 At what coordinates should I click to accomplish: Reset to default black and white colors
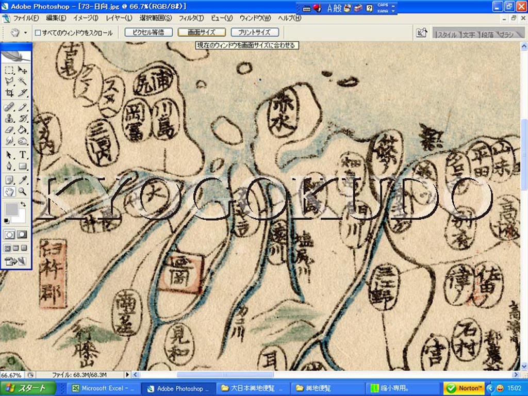point(6,221)
